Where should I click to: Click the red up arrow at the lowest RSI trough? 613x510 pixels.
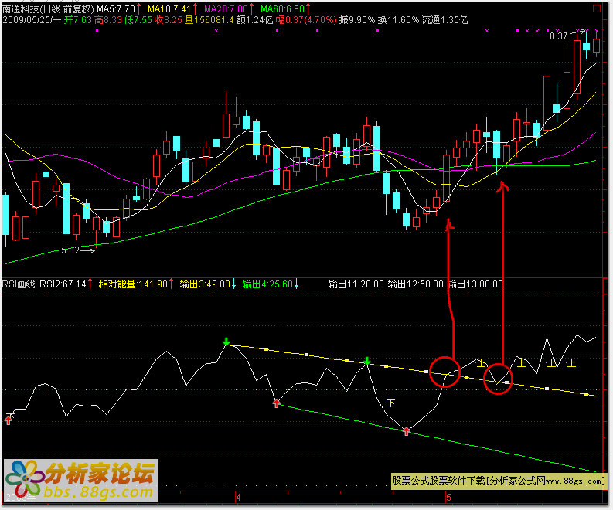(406, 431)
